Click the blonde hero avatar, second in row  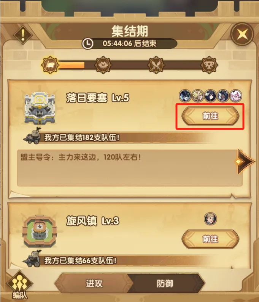pos(198,96)
